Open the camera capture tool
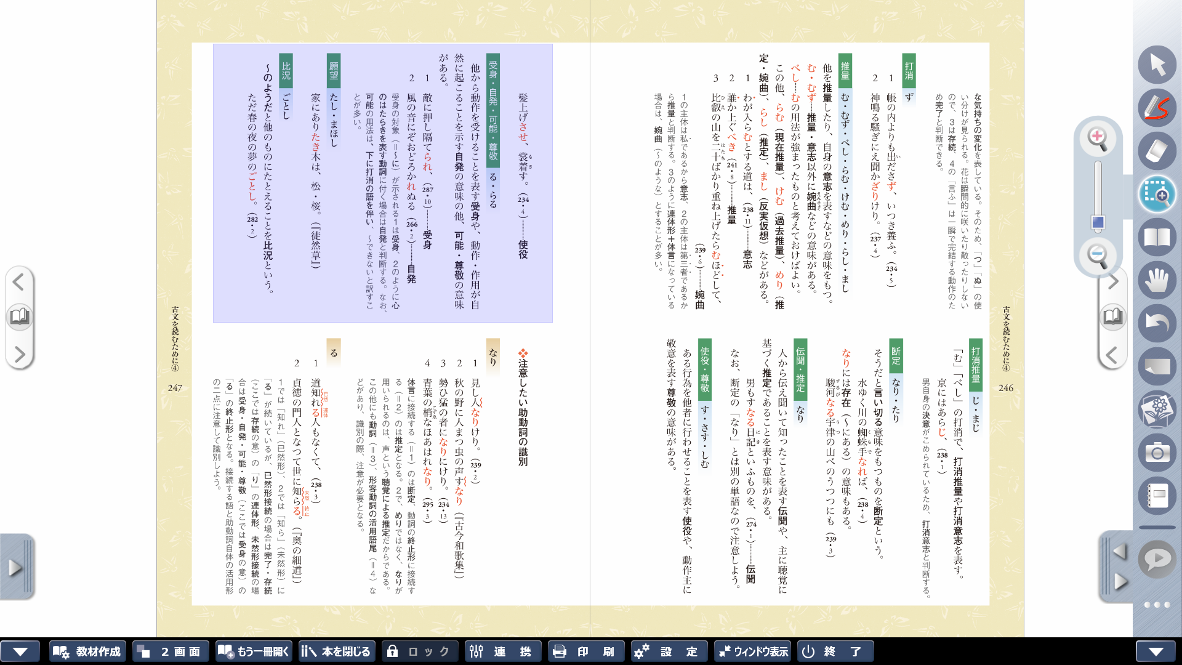 (1157, 453)
